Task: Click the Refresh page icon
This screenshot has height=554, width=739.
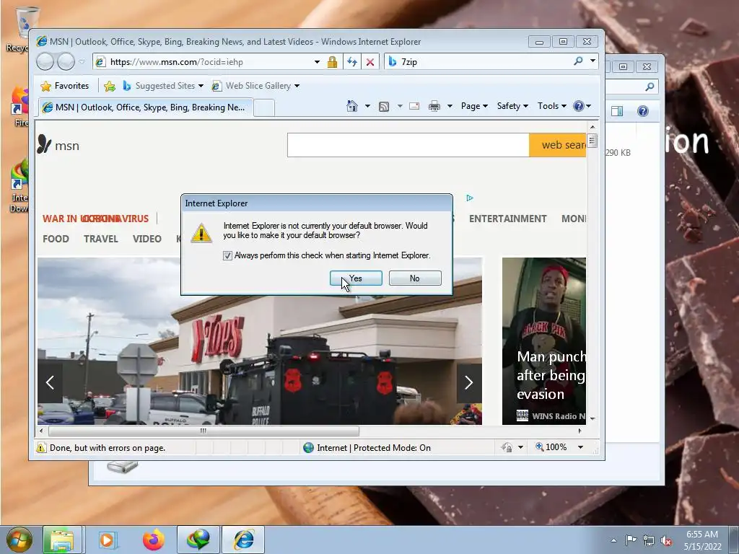Action: point(351,62)
